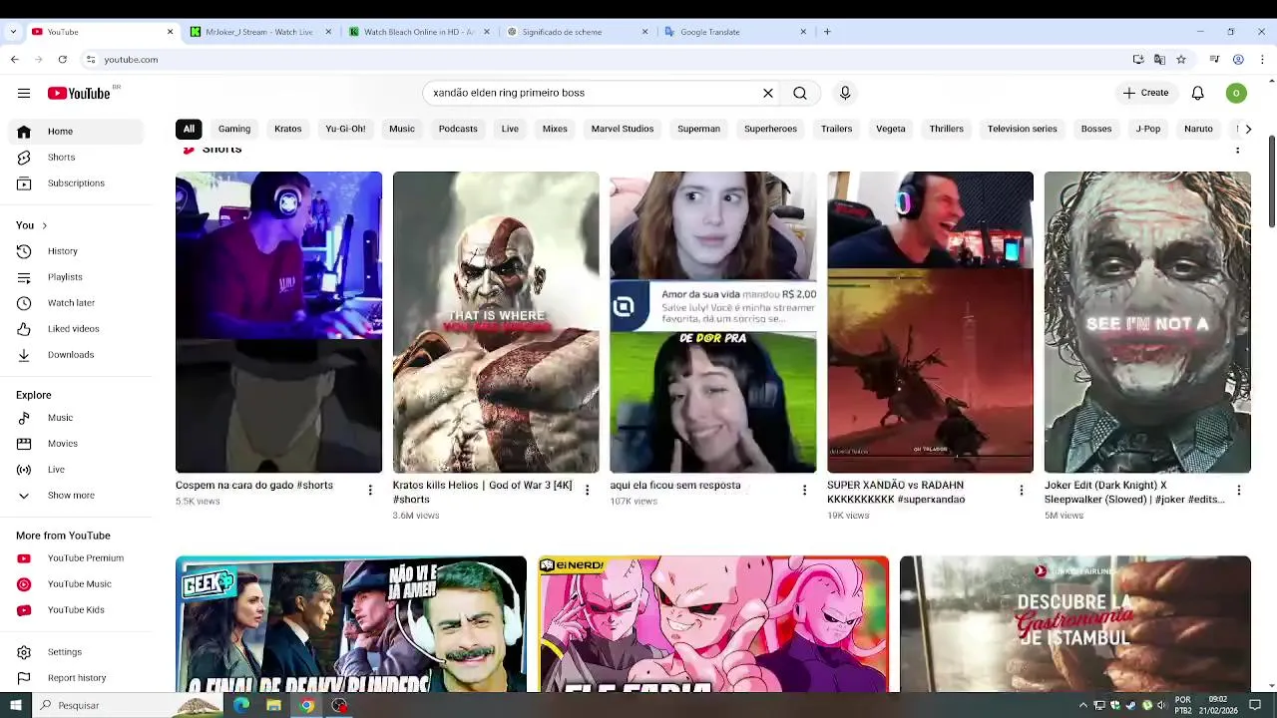1277x718 pixels.
Task: Select the All filter chip
Action: tap(189, 129)
